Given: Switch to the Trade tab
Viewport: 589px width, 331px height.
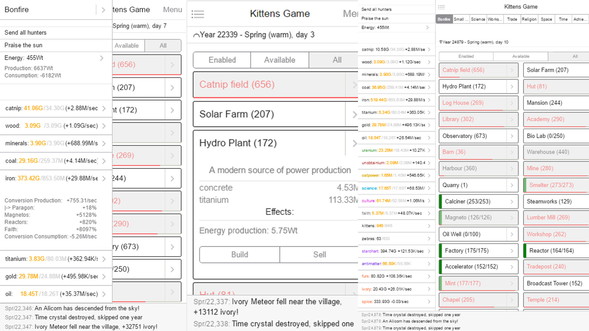Looking at the screenshot, I should 512,19.
